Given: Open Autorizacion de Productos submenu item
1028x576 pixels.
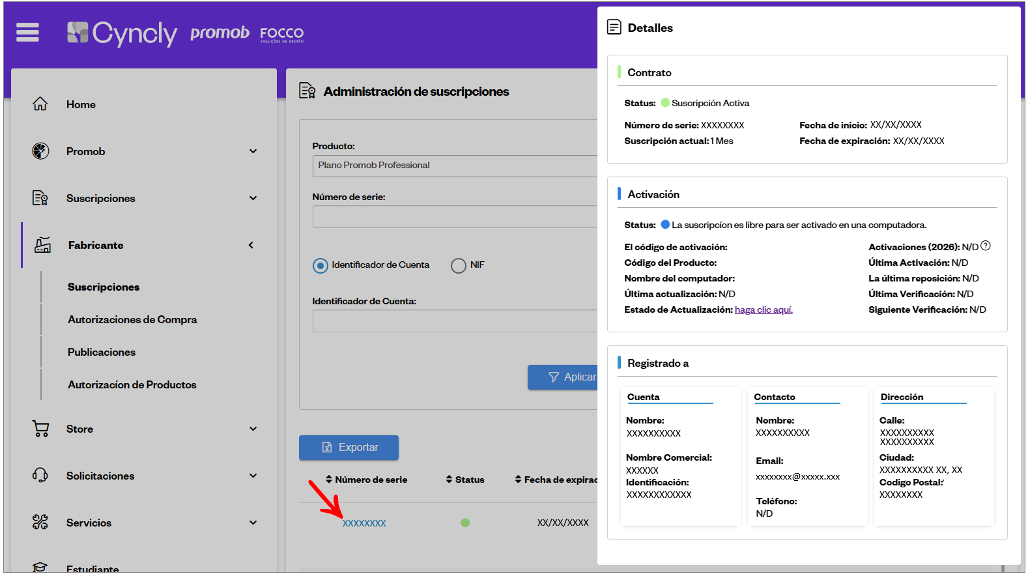Looking at the screenshot, I should (x=132, y=384).
